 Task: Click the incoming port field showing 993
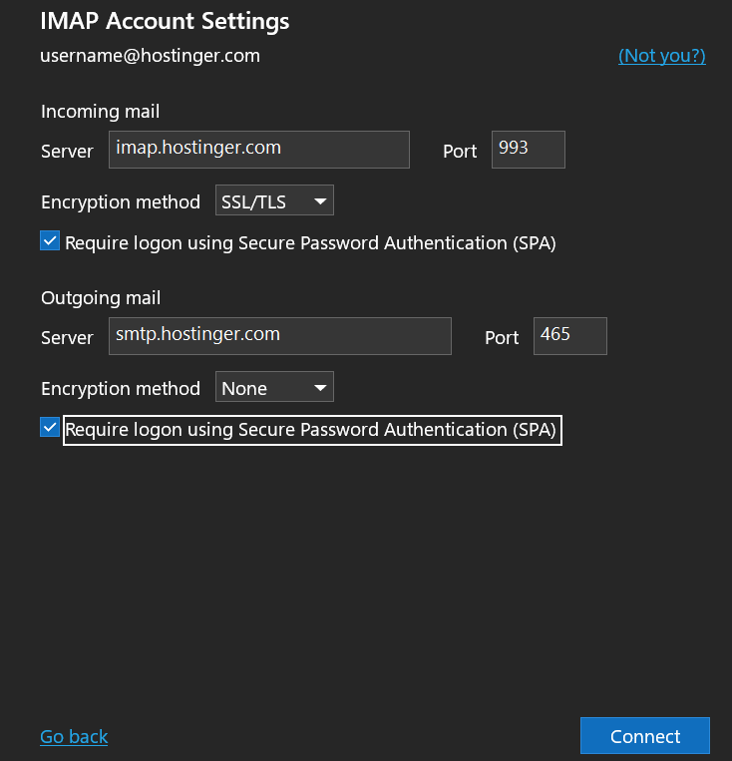pyautogui.click(x=528, y=150)
